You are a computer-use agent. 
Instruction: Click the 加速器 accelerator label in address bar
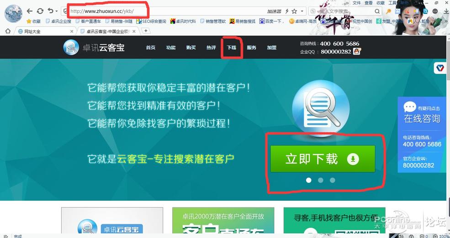[x=274, y=11]
